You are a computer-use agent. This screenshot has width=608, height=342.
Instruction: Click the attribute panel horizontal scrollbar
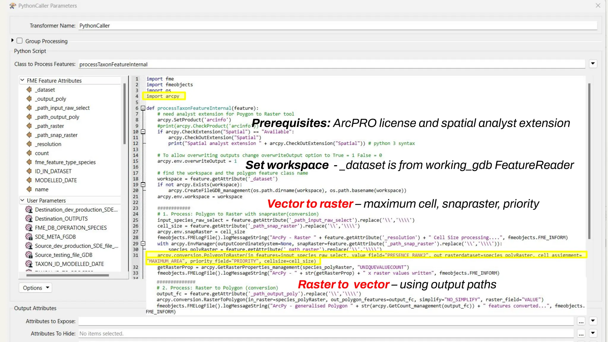(68, 275)
